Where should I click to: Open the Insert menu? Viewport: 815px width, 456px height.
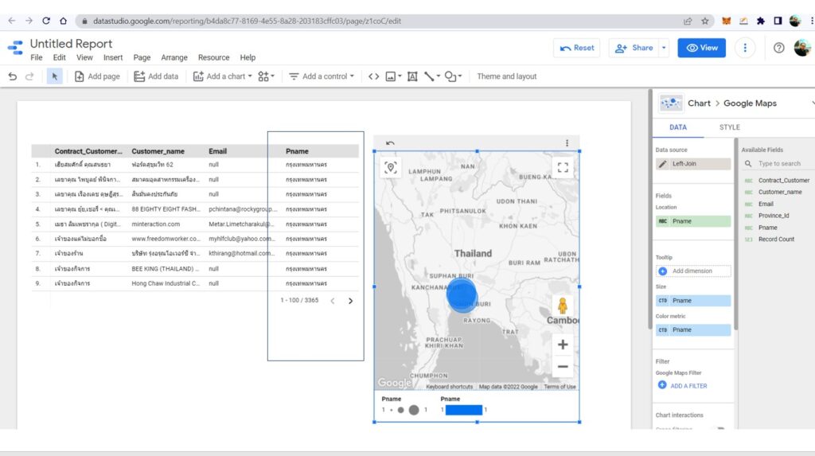point(113,58)
